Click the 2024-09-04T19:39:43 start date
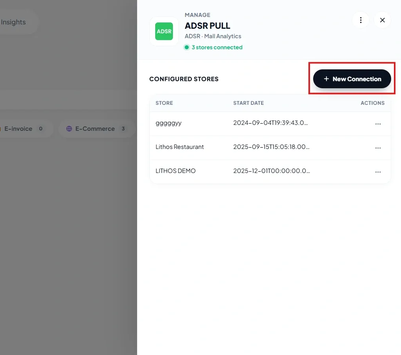The height and width of the screenshot is (355, 401). [271, 123]
